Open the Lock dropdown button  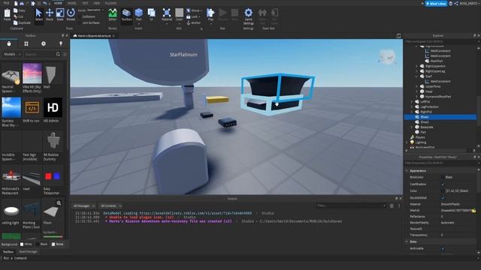pos(194,16)
